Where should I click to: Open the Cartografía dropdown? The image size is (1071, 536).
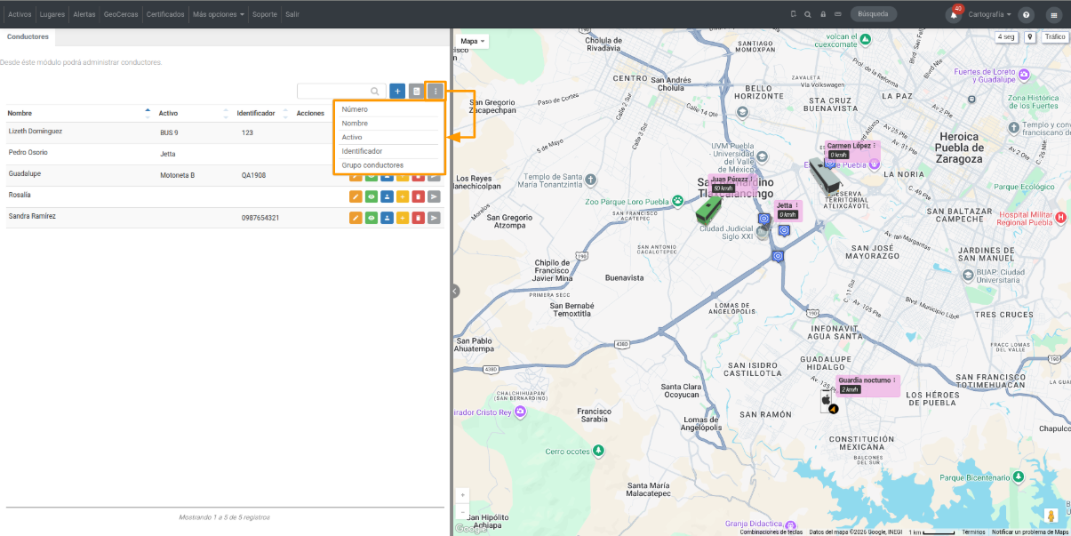[989, 14]
